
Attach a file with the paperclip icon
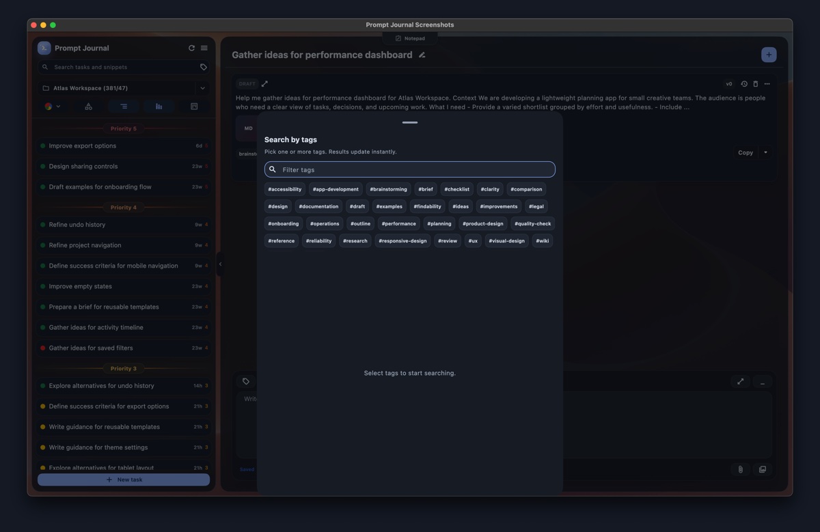point(740,469)
